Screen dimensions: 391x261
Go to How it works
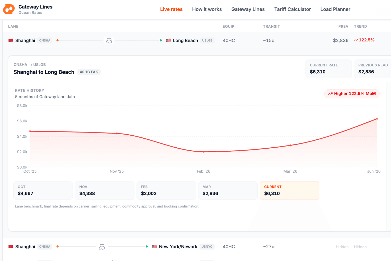207,9
